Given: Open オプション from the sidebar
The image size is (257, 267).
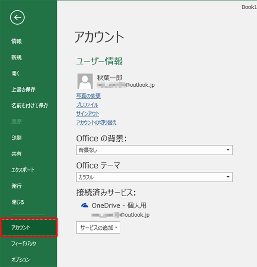Looking at the screenshot, I should pyautogui.click(x=21, y=260).
